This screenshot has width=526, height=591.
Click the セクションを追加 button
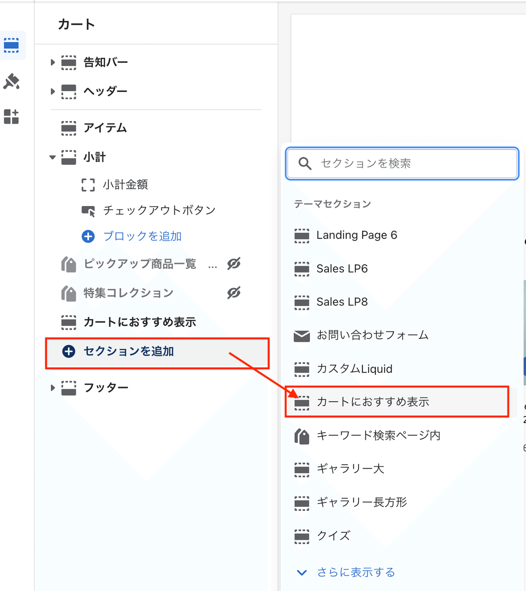point(157,352)
